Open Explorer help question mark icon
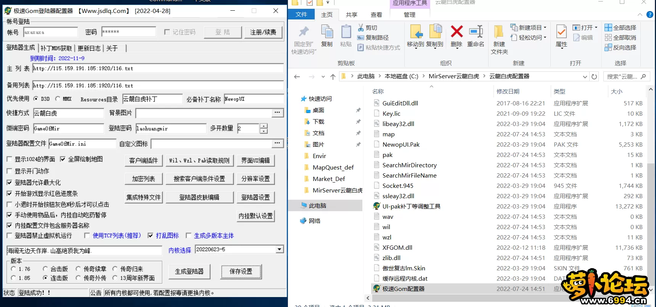 click(650, 15)
